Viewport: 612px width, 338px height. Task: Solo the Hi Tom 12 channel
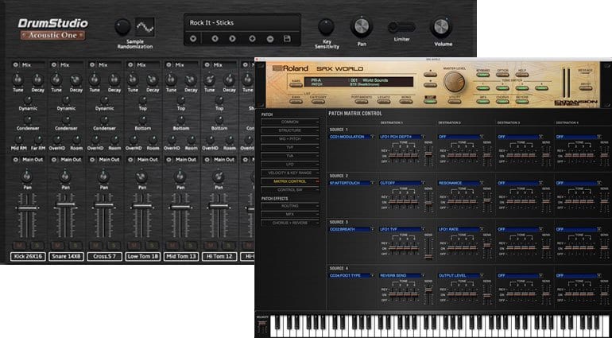point(228,246)
